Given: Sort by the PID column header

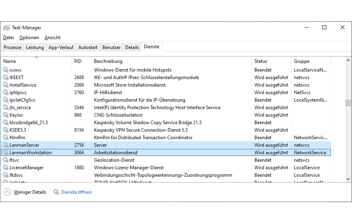Looking at the screenshot, I should pos(78,61).
